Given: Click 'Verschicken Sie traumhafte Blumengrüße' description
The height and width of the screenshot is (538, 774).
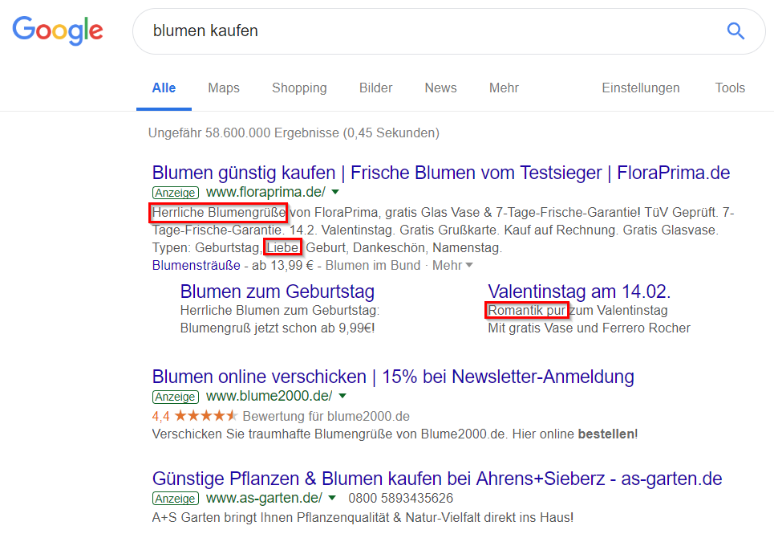Looking at the screenshot, I should pyautogui.click(x=395, y=434).
